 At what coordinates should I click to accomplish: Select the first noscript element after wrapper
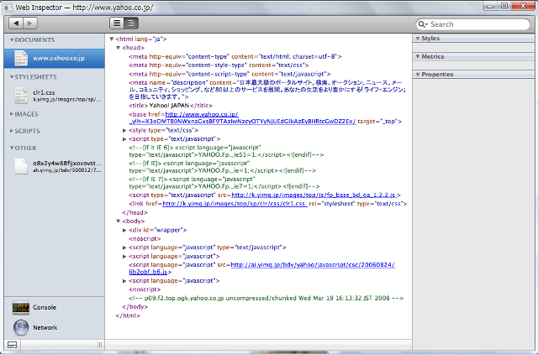pos(145,238)
